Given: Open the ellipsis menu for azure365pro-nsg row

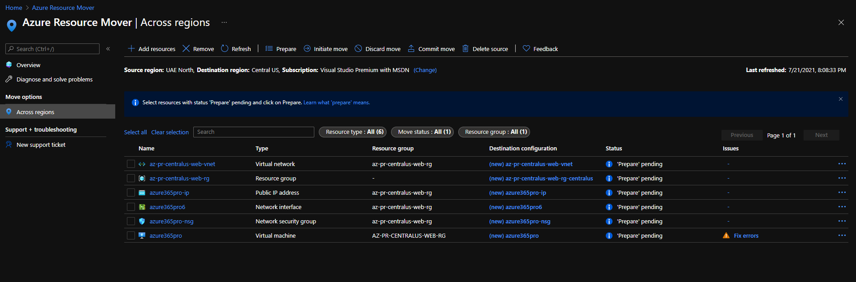Looking at the screenshot, I should click(842, 221).
